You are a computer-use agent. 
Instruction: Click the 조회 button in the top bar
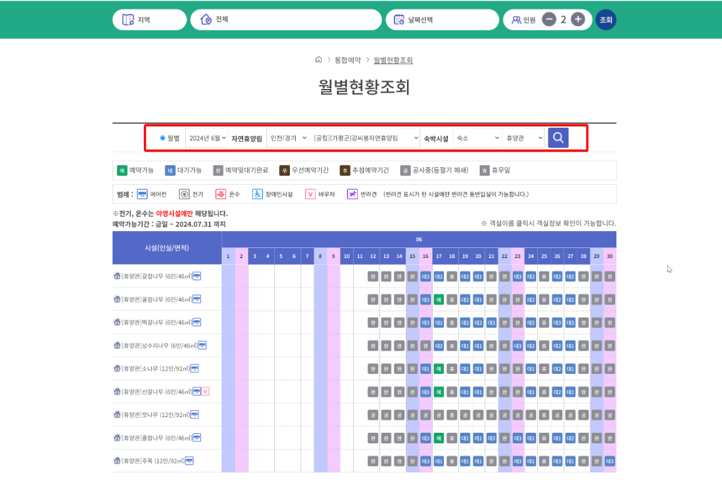(x=606, y=19)
